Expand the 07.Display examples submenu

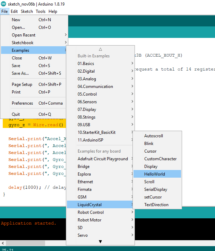click(x=100, y=110)
